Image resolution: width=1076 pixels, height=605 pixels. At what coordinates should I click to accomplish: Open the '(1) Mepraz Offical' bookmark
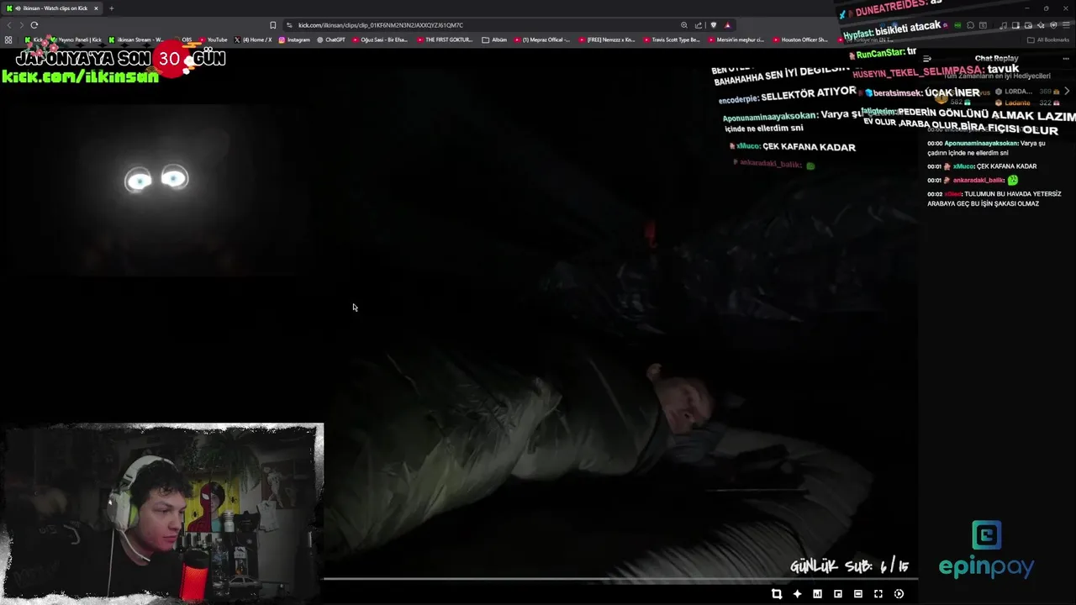coord(541,39)
